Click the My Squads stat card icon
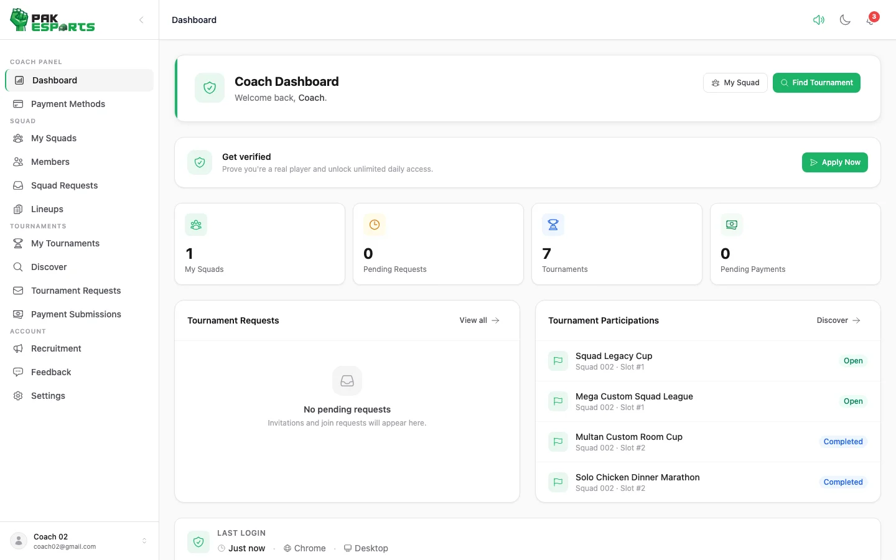This screenshot has height=560, width=896. pyautogui.click(x=196, y=225)
